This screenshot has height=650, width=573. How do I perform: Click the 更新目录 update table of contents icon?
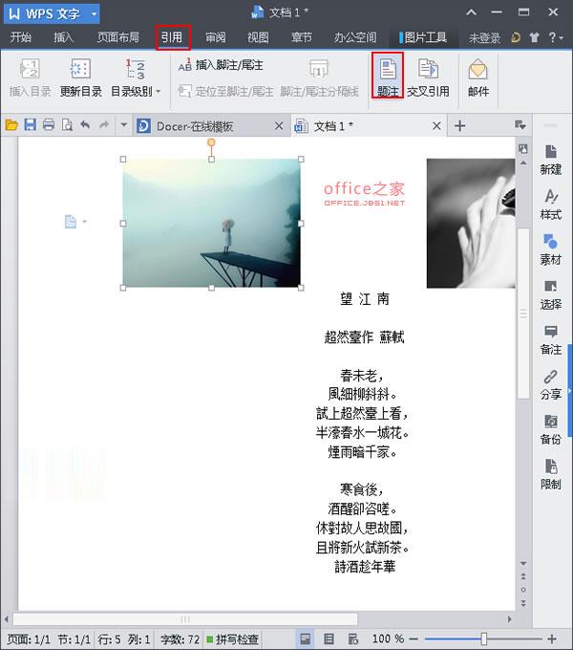pos(81,76)
